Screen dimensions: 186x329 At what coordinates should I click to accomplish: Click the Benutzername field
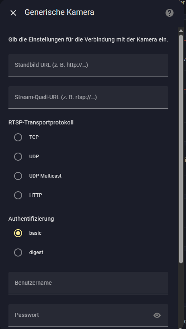88,283
